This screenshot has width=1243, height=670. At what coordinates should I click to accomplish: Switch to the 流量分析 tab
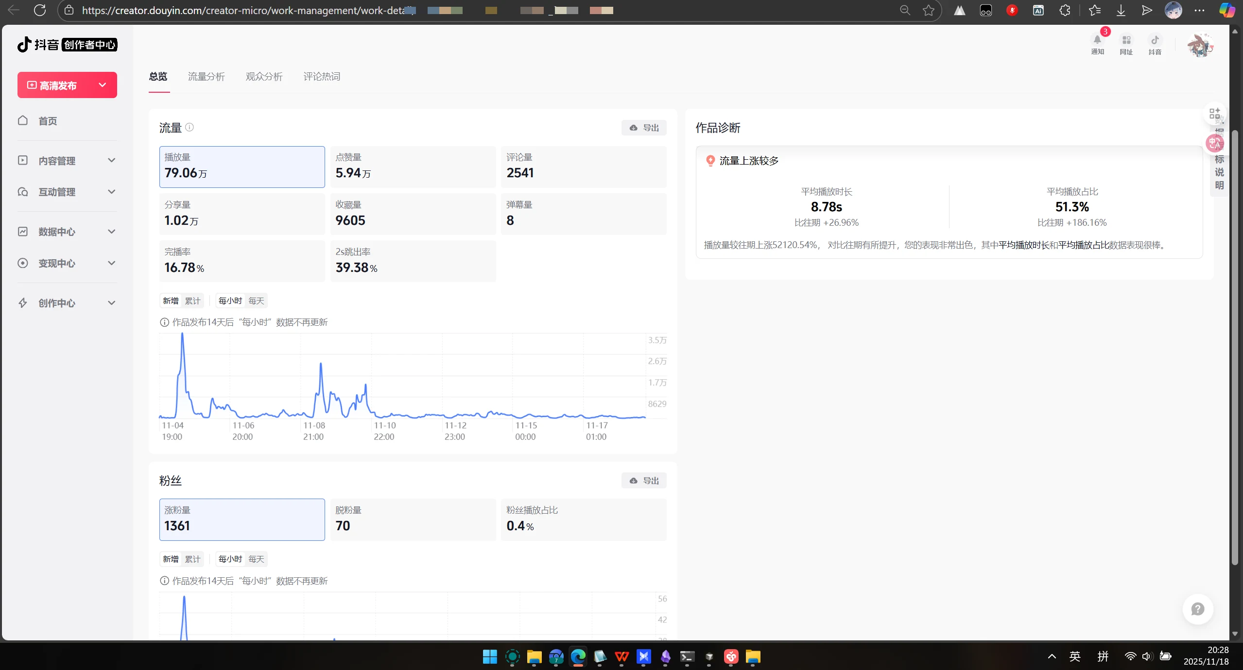click(x=206, y=76)
